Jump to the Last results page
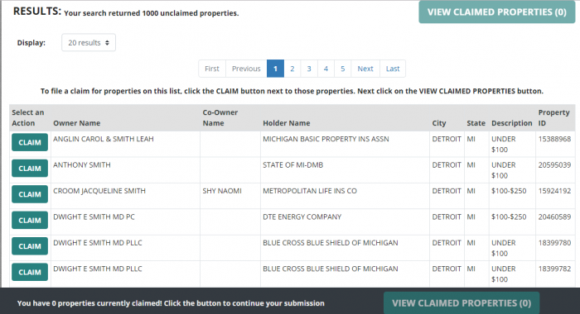Screen dimensions: 580x314 pos(393,69)
